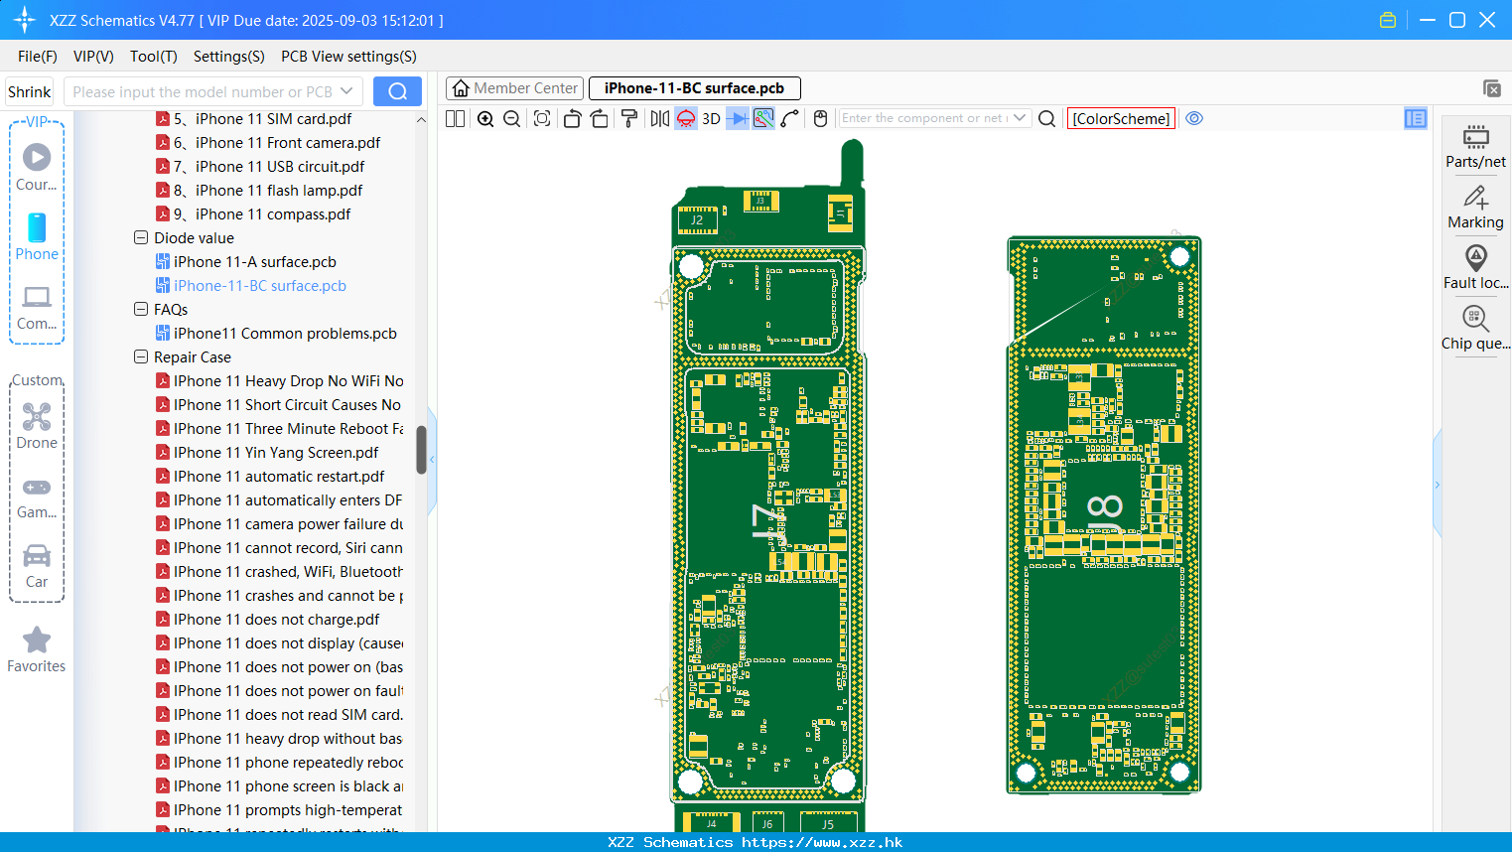Switch to 3D view mode

coord(711,118)
